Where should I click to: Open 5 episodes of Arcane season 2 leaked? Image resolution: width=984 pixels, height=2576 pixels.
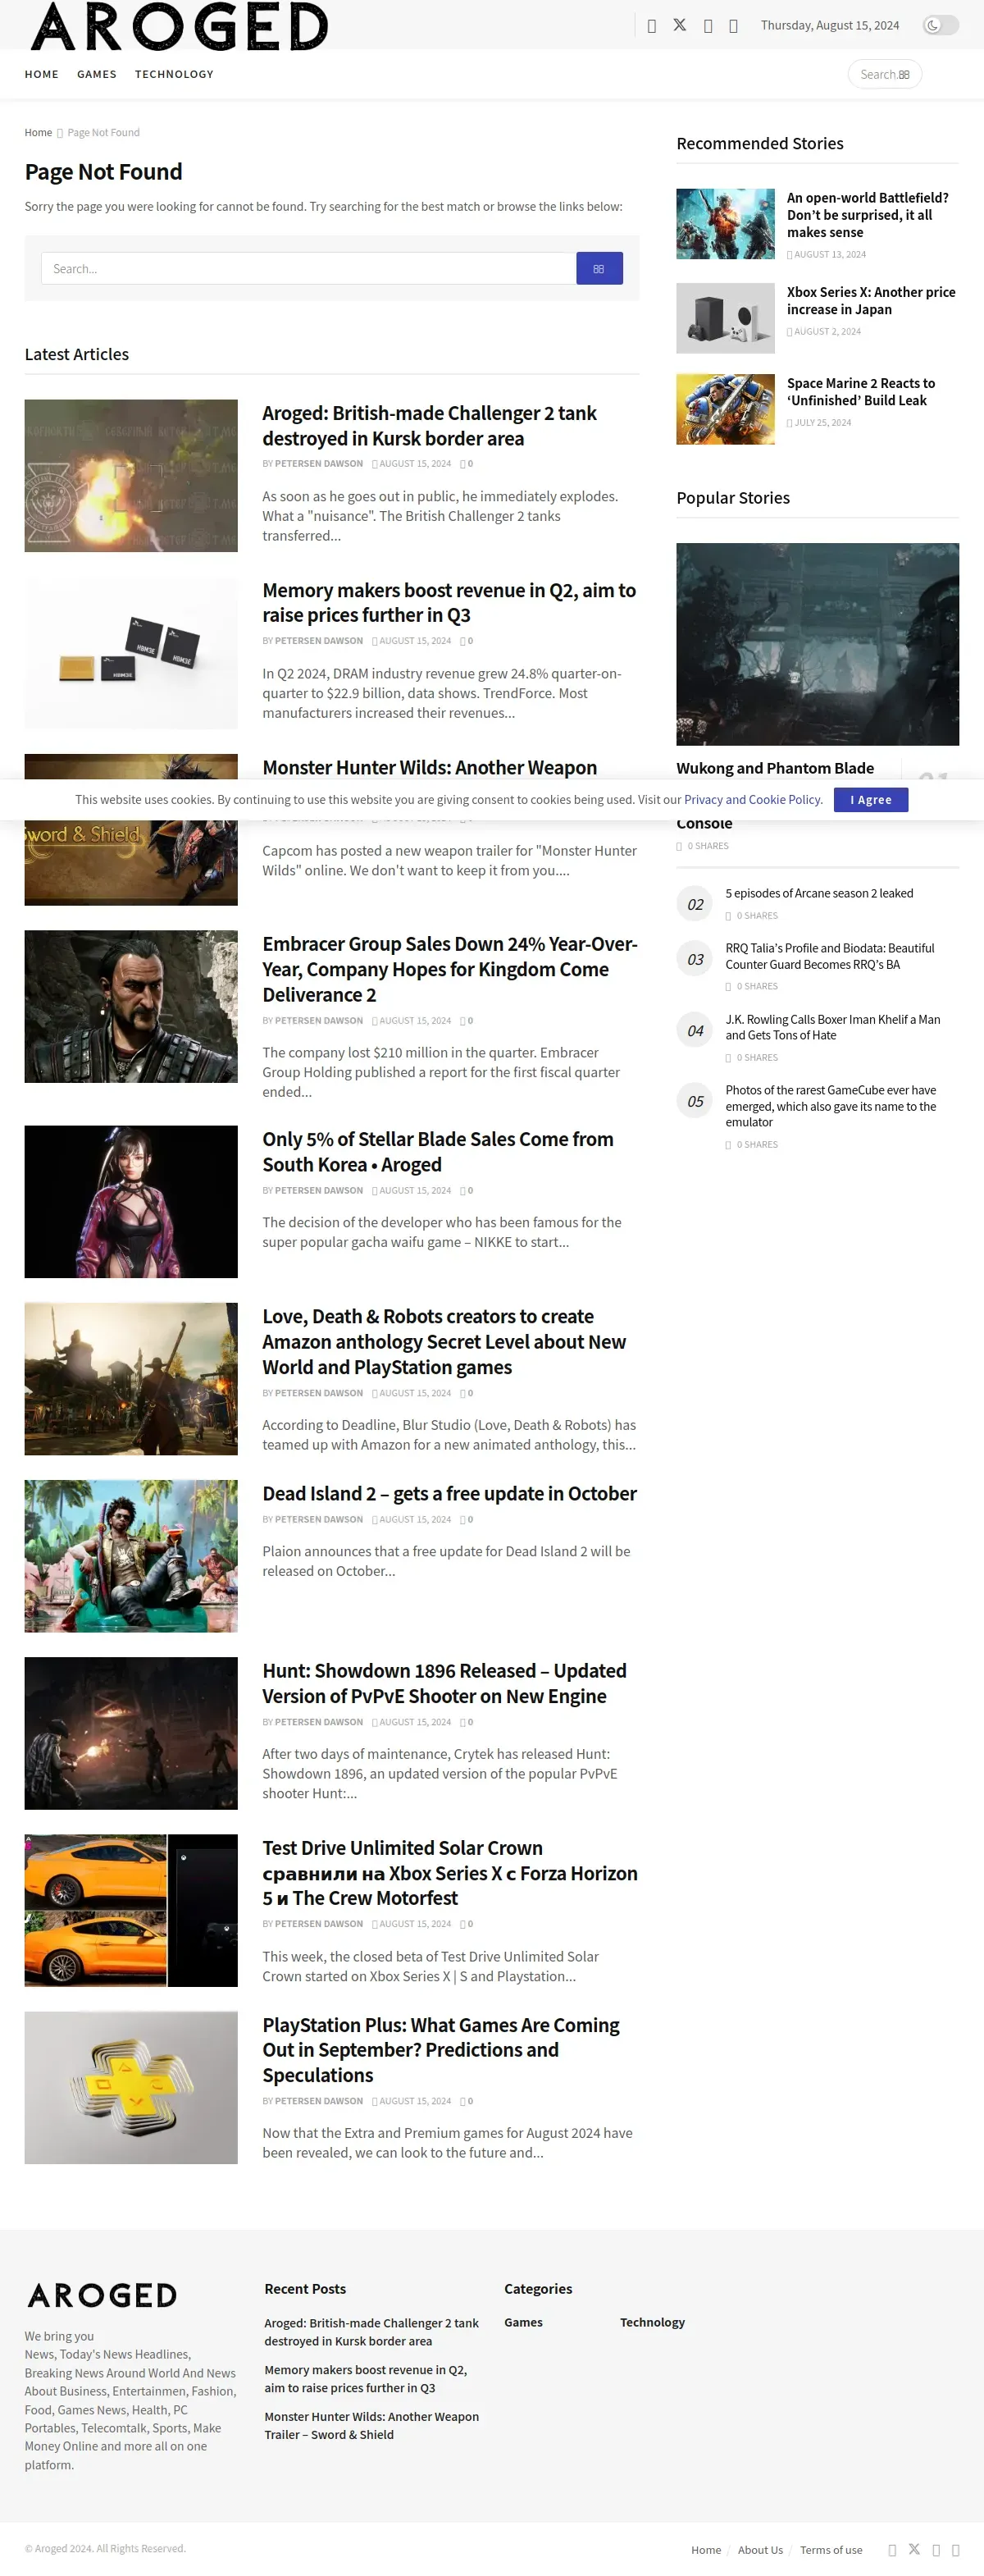819,893
